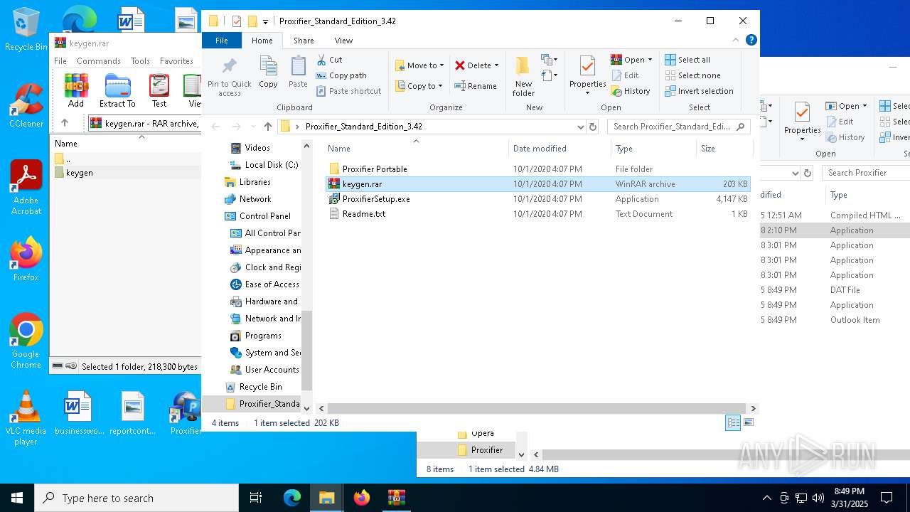Click the WinRAR taskbar icon

(x=396, y=498)
